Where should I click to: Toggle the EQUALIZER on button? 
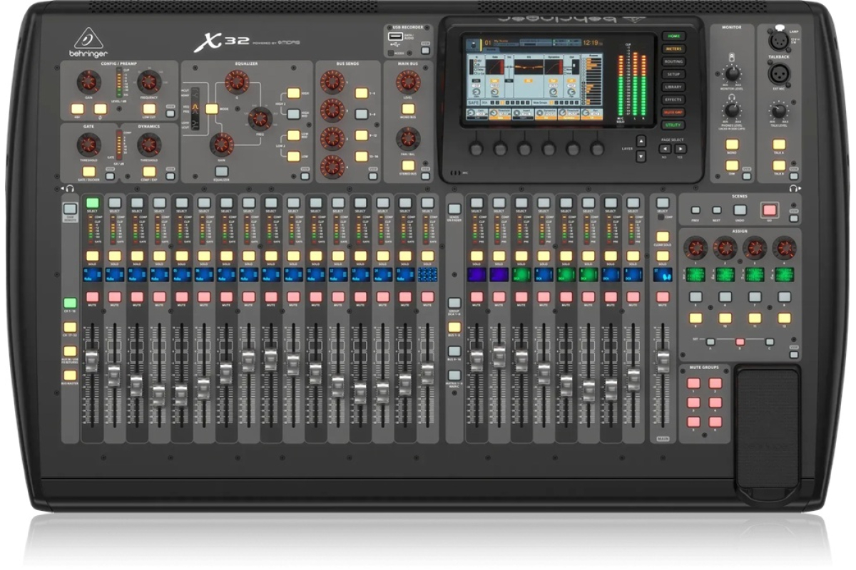pos(220,172)
